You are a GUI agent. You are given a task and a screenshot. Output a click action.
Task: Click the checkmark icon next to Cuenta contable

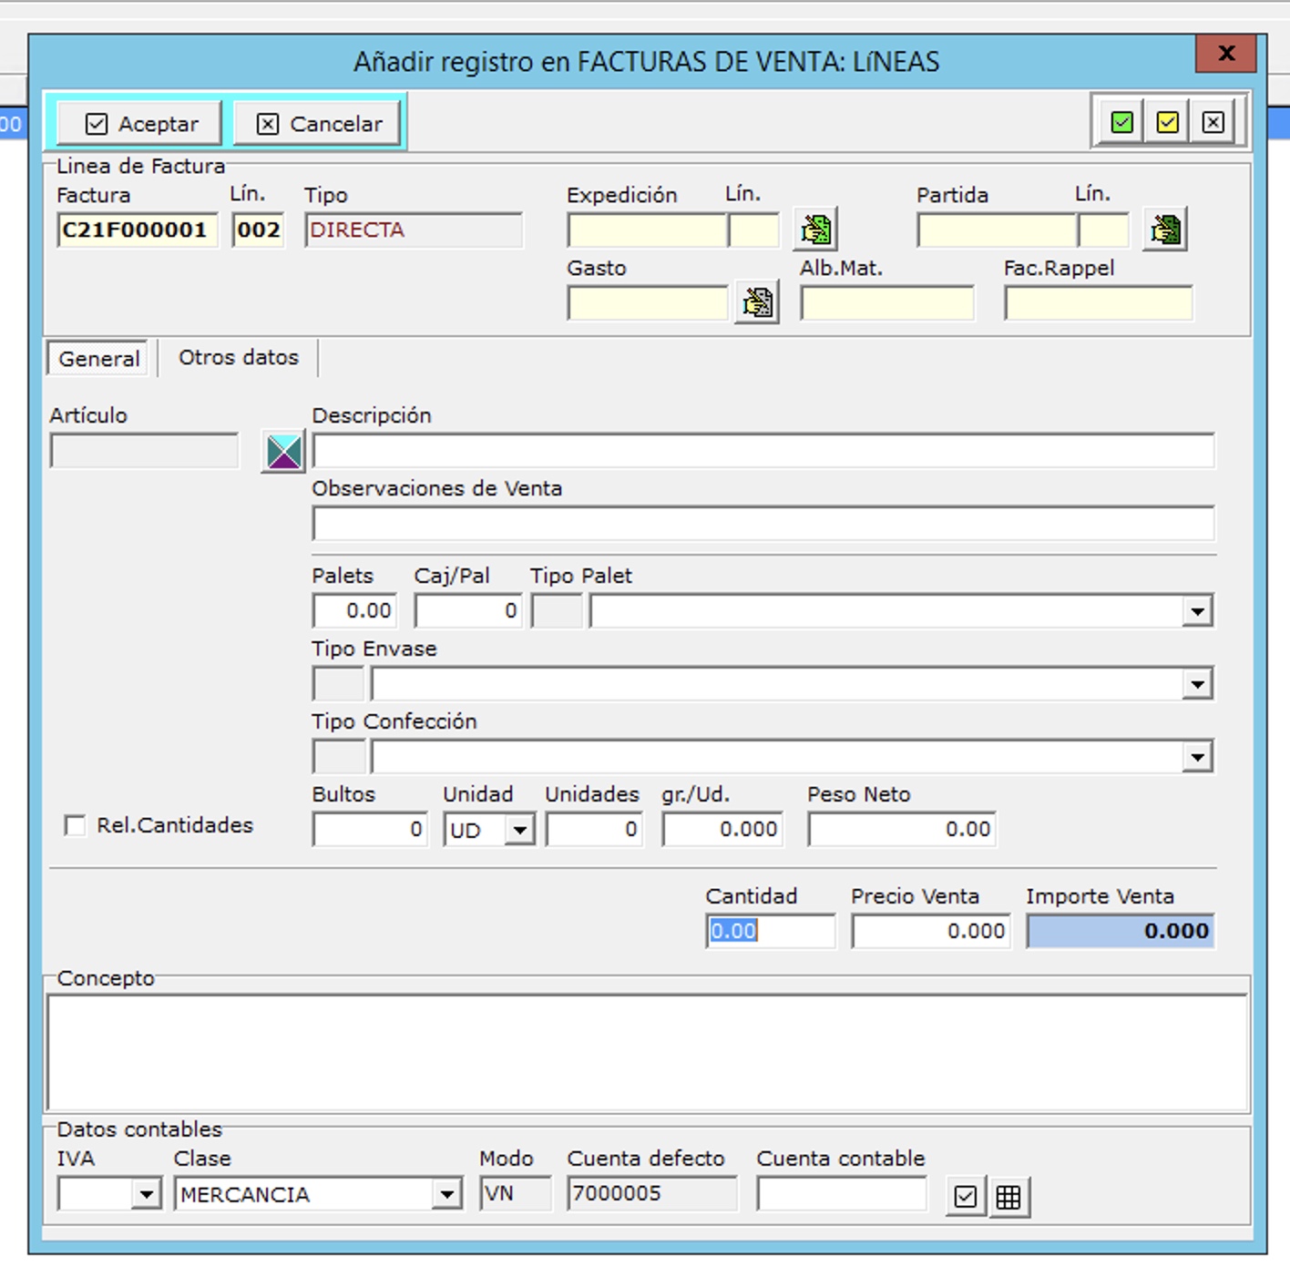coord(965,1197)
